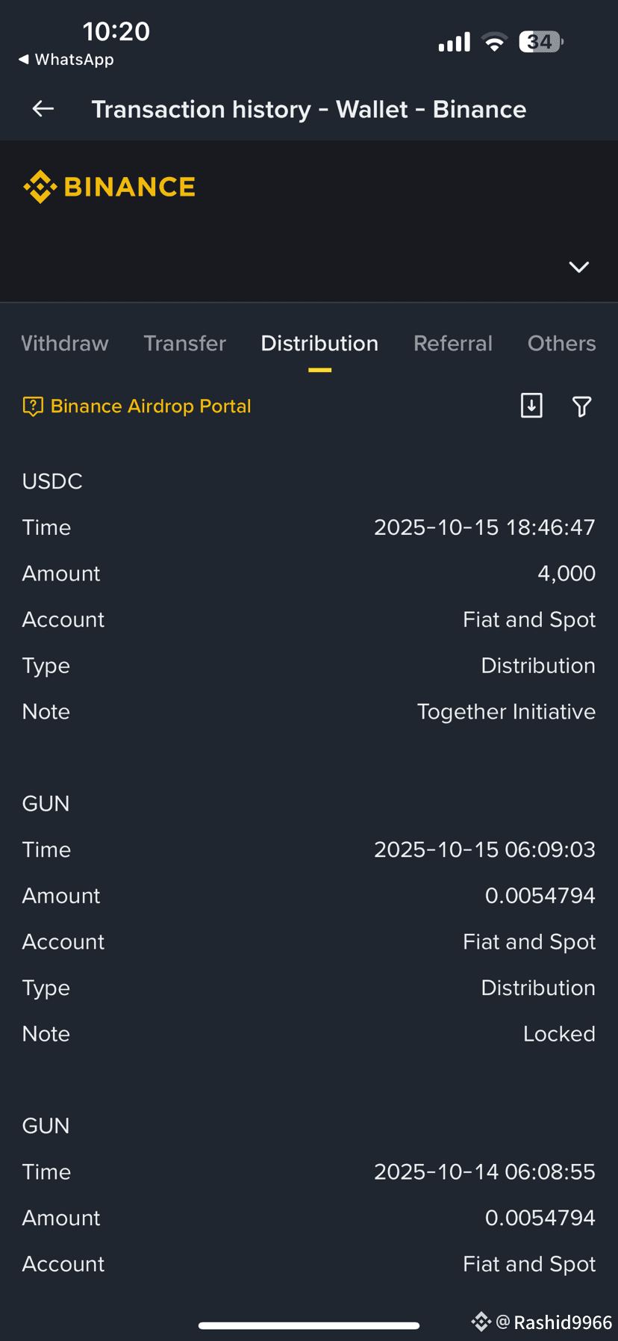Open the Binance logo home link
The image size is (618, 1341).
coord(109,187)
